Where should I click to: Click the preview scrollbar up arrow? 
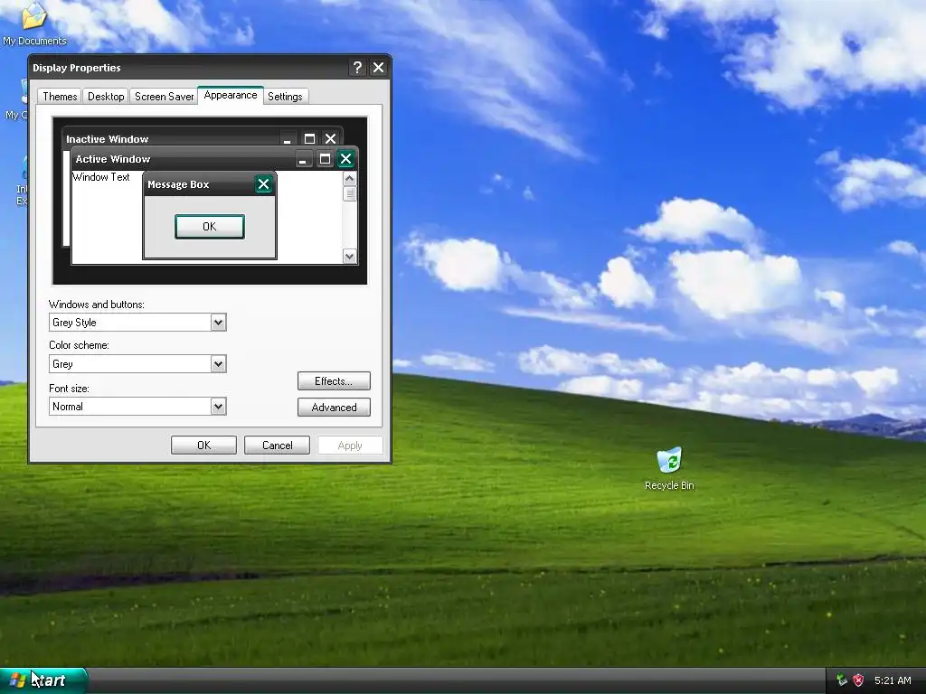coord(350,178)
